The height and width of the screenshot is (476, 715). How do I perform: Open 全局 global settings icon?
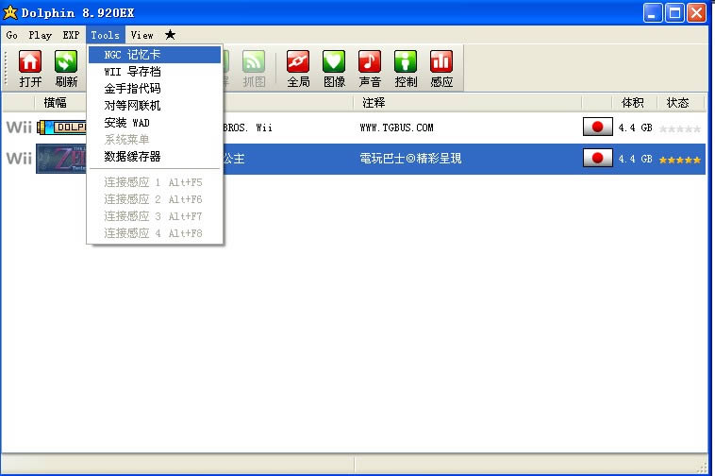(x=298, y=61)
